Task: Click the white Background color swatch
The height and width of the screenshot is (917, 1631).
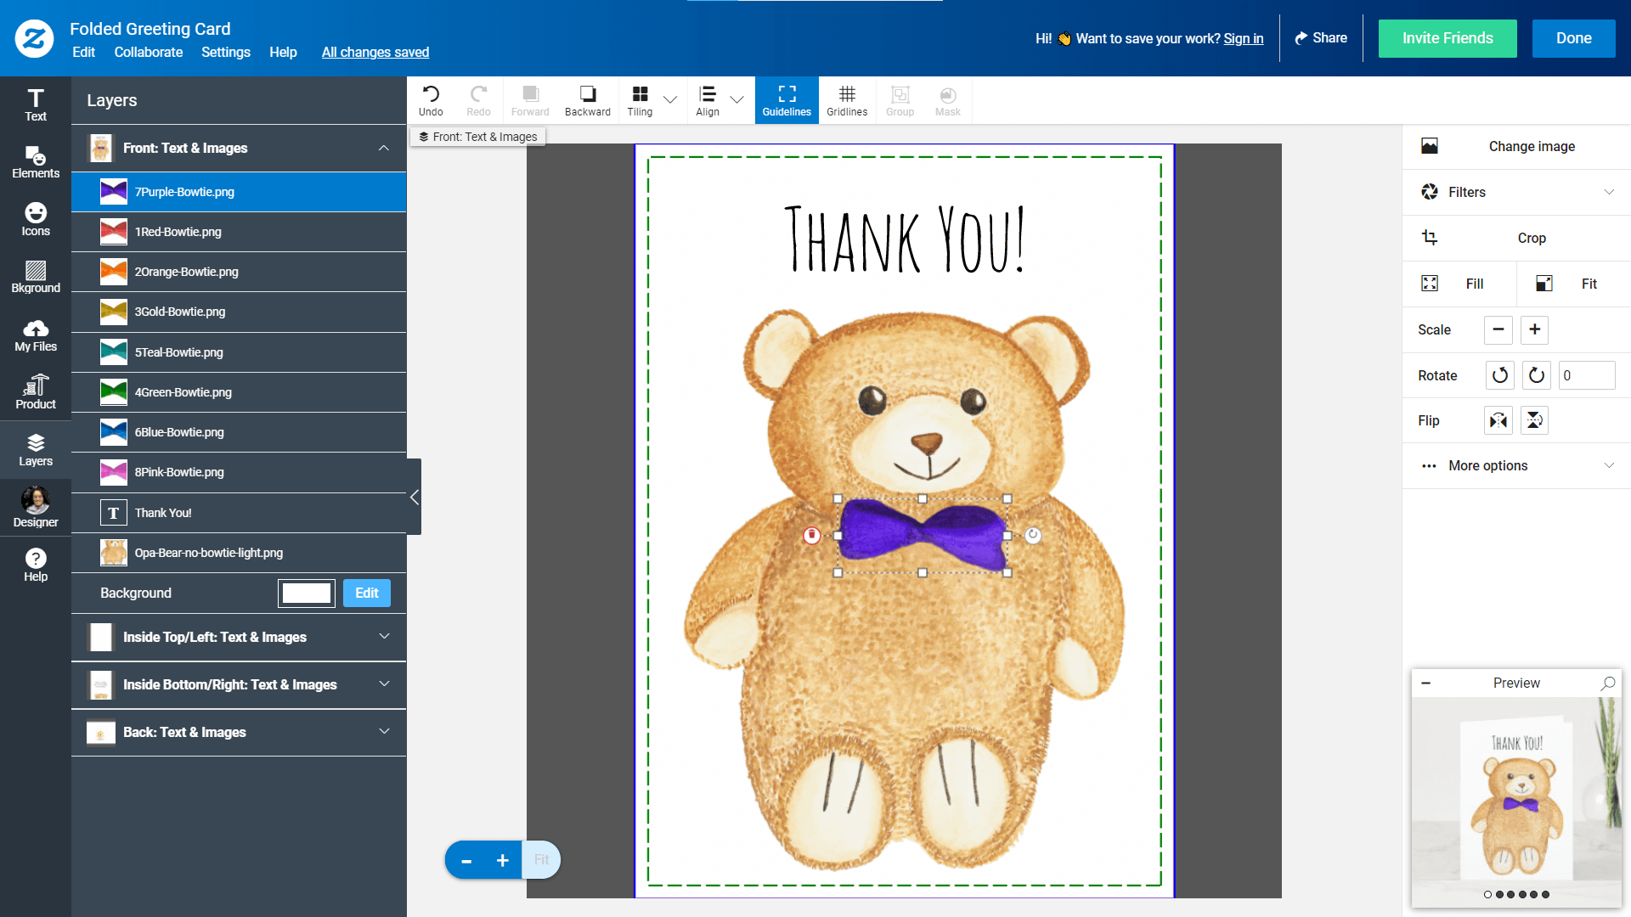Action: pos(307,593)
